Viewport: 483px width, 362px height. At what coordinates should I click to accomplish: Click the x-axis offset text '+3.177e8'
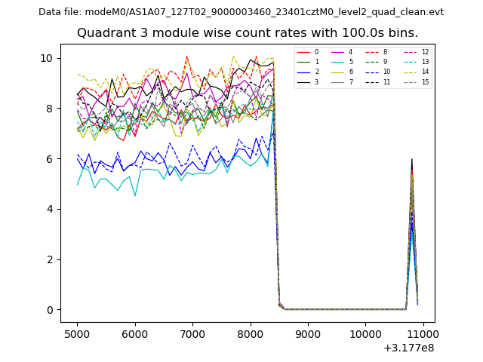tap(408, 348)
